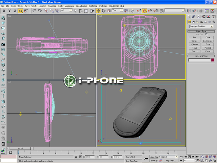This screenshot has height=163, width=217.
Task: Toggle the XY plane constraint button
Action: click(x=20, y=11)
